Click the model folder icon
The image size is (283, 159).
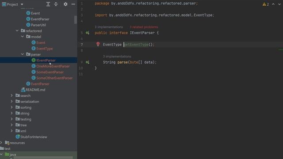tap(28, 37)
